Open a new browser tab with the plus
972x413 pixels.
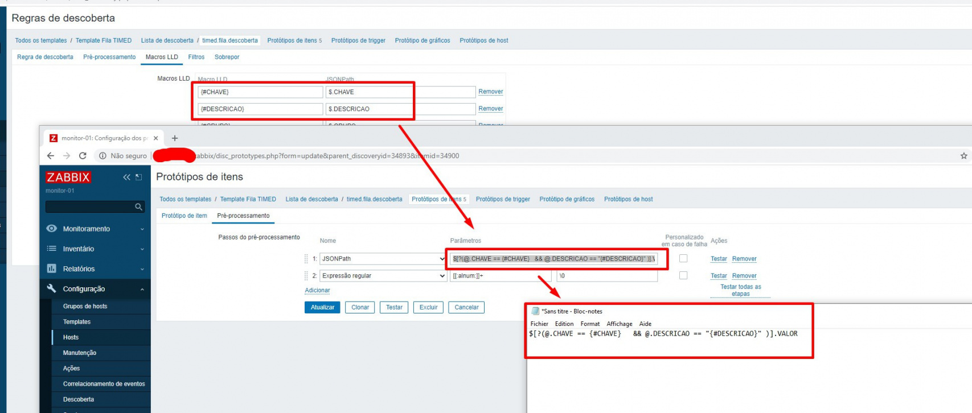(175, 138)
